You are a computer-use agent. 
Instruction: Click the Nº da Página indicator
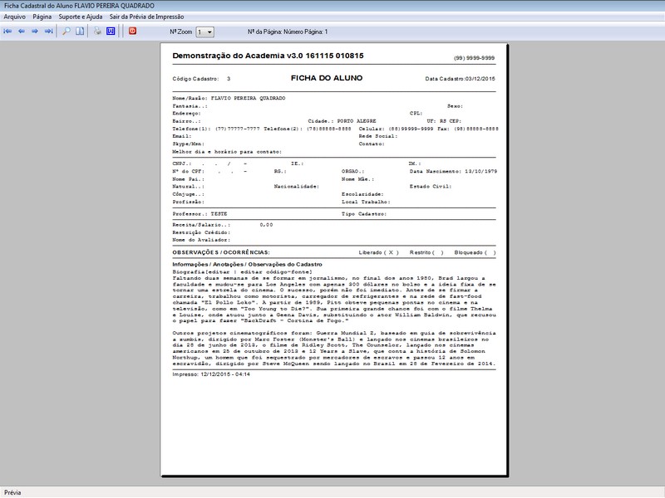(288, 32)
